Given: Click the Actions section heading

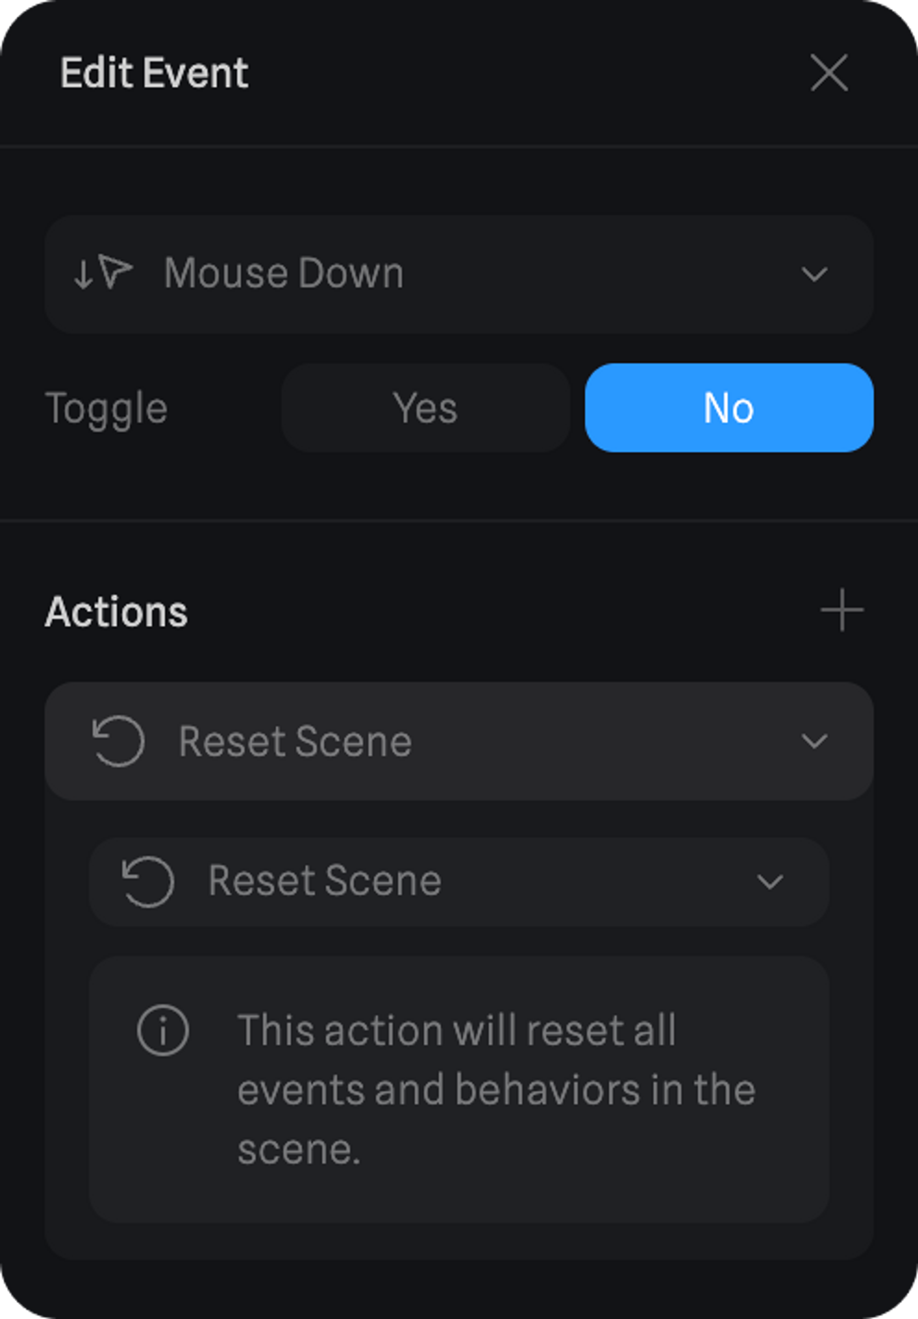Looking at the screenshot, I should (x=117, y=612).
